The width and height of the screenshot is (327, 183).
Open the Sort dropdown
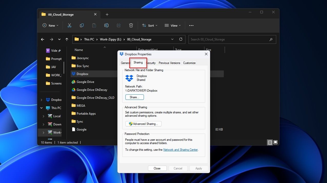(150, 25)
